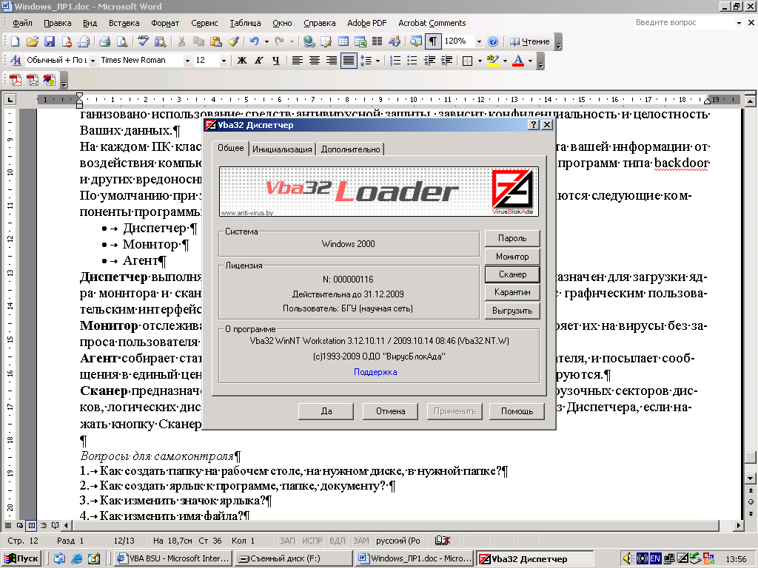The width and height of the screenshot is (758, 568).
Task: Switch to Съемный диск (F:) taskbar item
Action: click(295, 558)
